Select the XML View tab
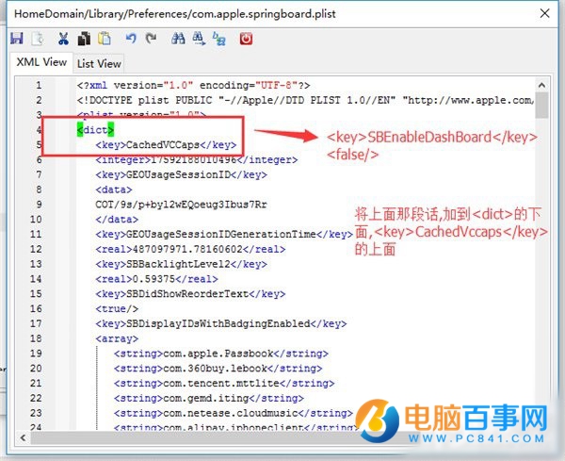 (x=41, y=62)
